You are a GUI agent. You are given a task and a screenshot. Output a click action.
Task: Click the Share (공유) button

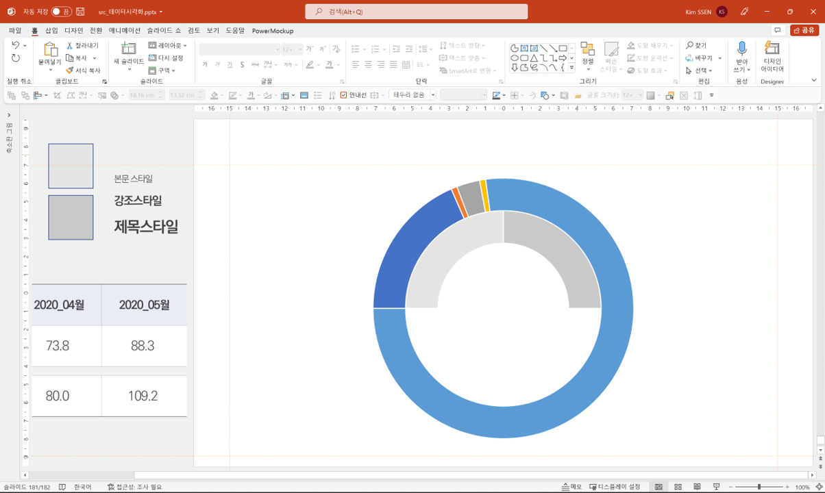pyautogui.click(x=804, y=30)
